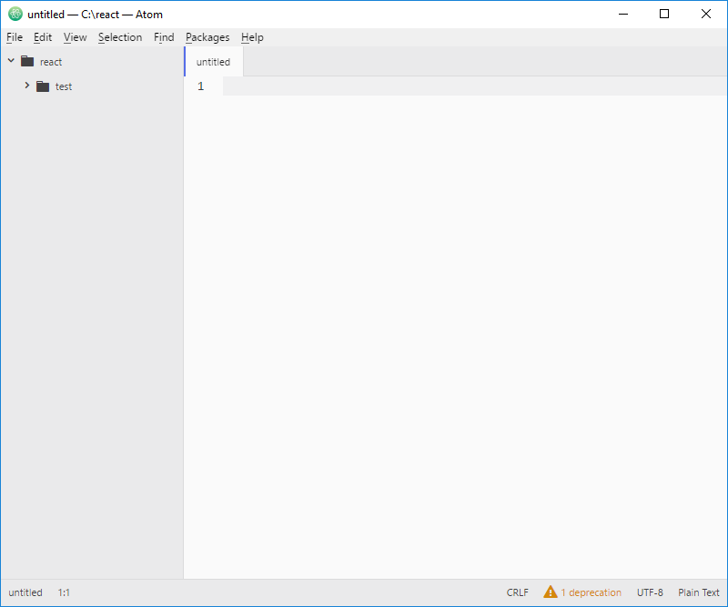
Task: Open the UTF-8 encoding selector
Action: [x=650, y=592]
